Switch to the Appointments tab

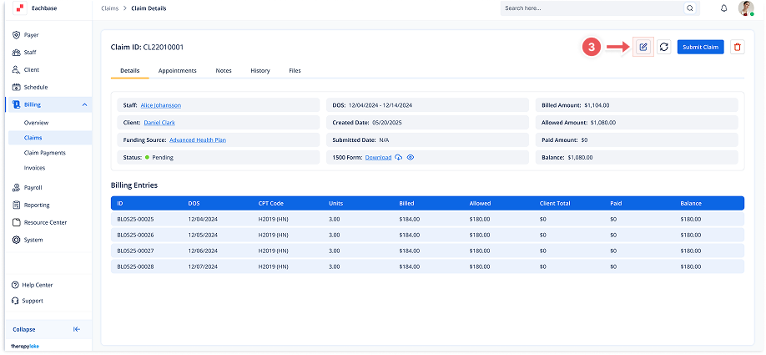click(x=177, y=71)
